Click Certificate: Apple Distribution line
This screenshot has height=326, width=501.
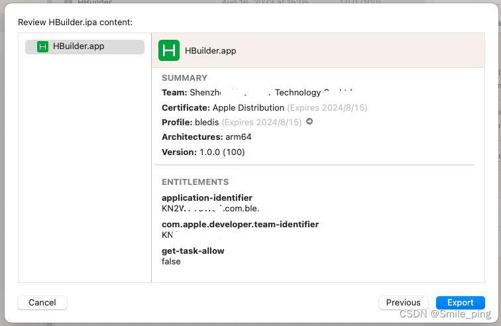[x=264, y=108]
